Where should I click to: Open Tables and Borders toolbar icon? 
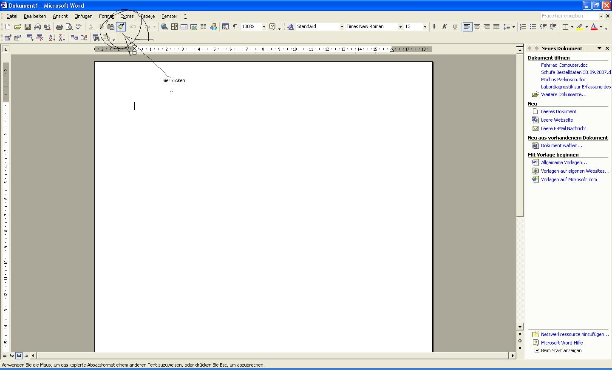(x=174, y=27)
